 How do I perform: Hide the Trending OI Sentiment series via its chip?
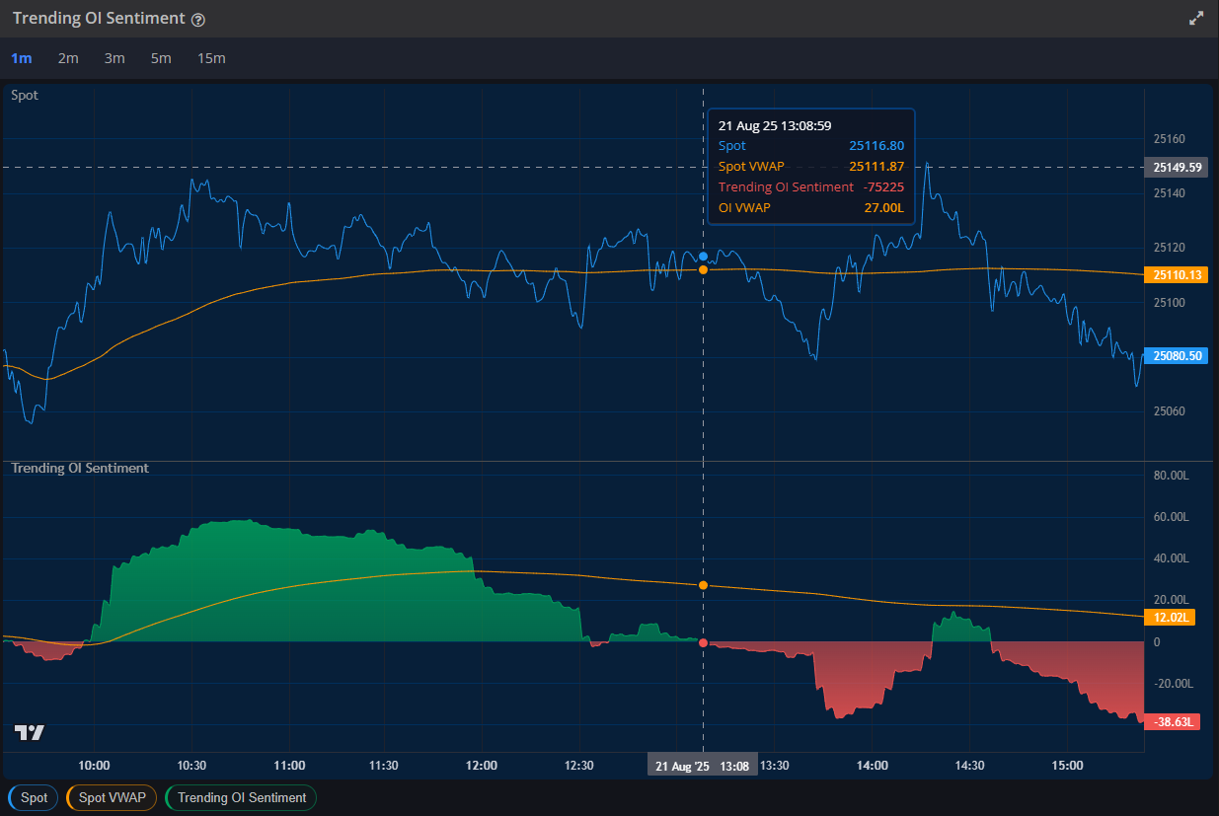(240, 797)
